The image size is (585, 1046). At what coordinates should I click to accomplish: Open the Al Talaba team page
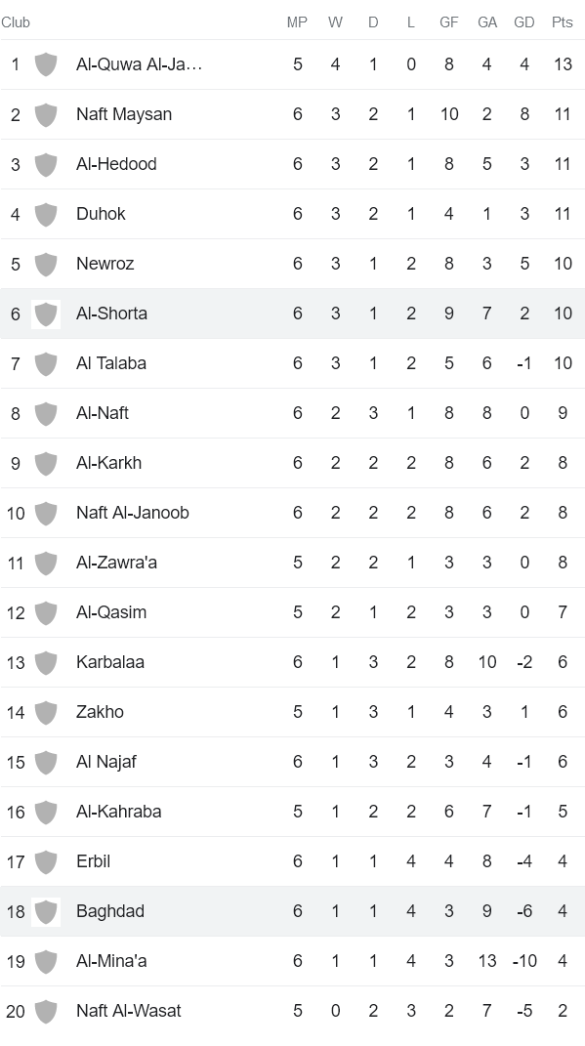[108, 363]
